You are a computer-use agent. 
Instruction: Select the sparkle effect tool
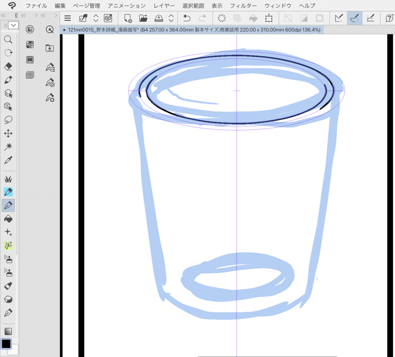pos(8,232)
